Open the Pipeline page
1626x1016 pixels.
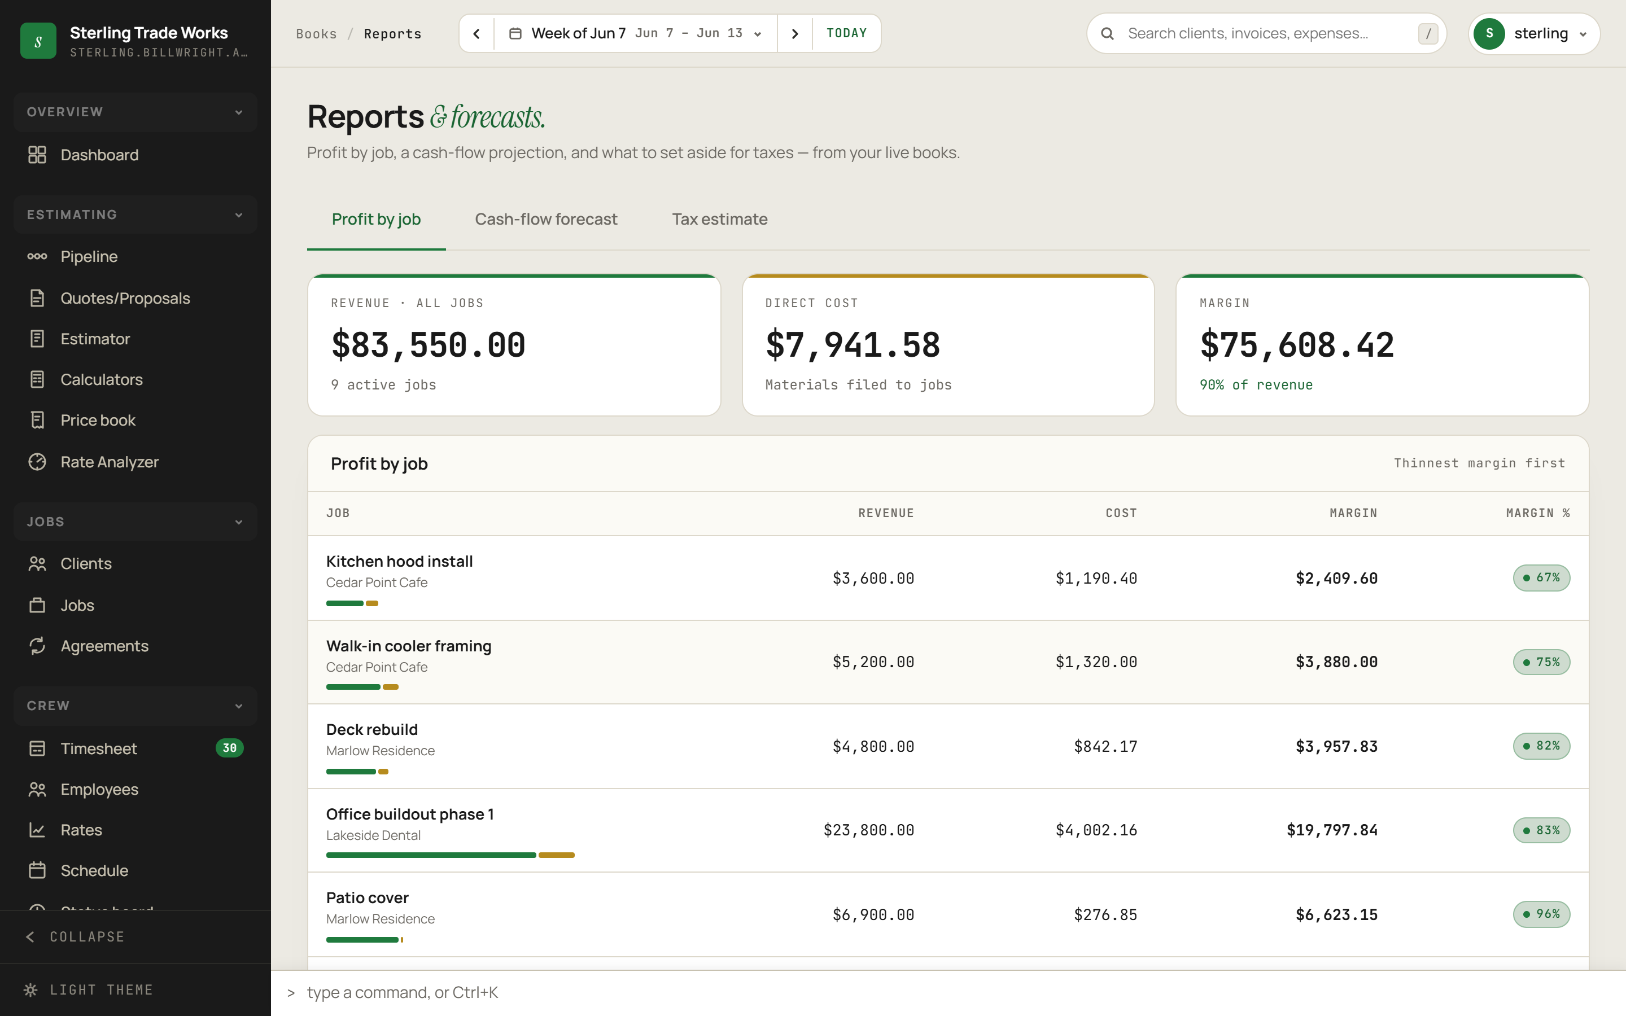click(135, 257)
